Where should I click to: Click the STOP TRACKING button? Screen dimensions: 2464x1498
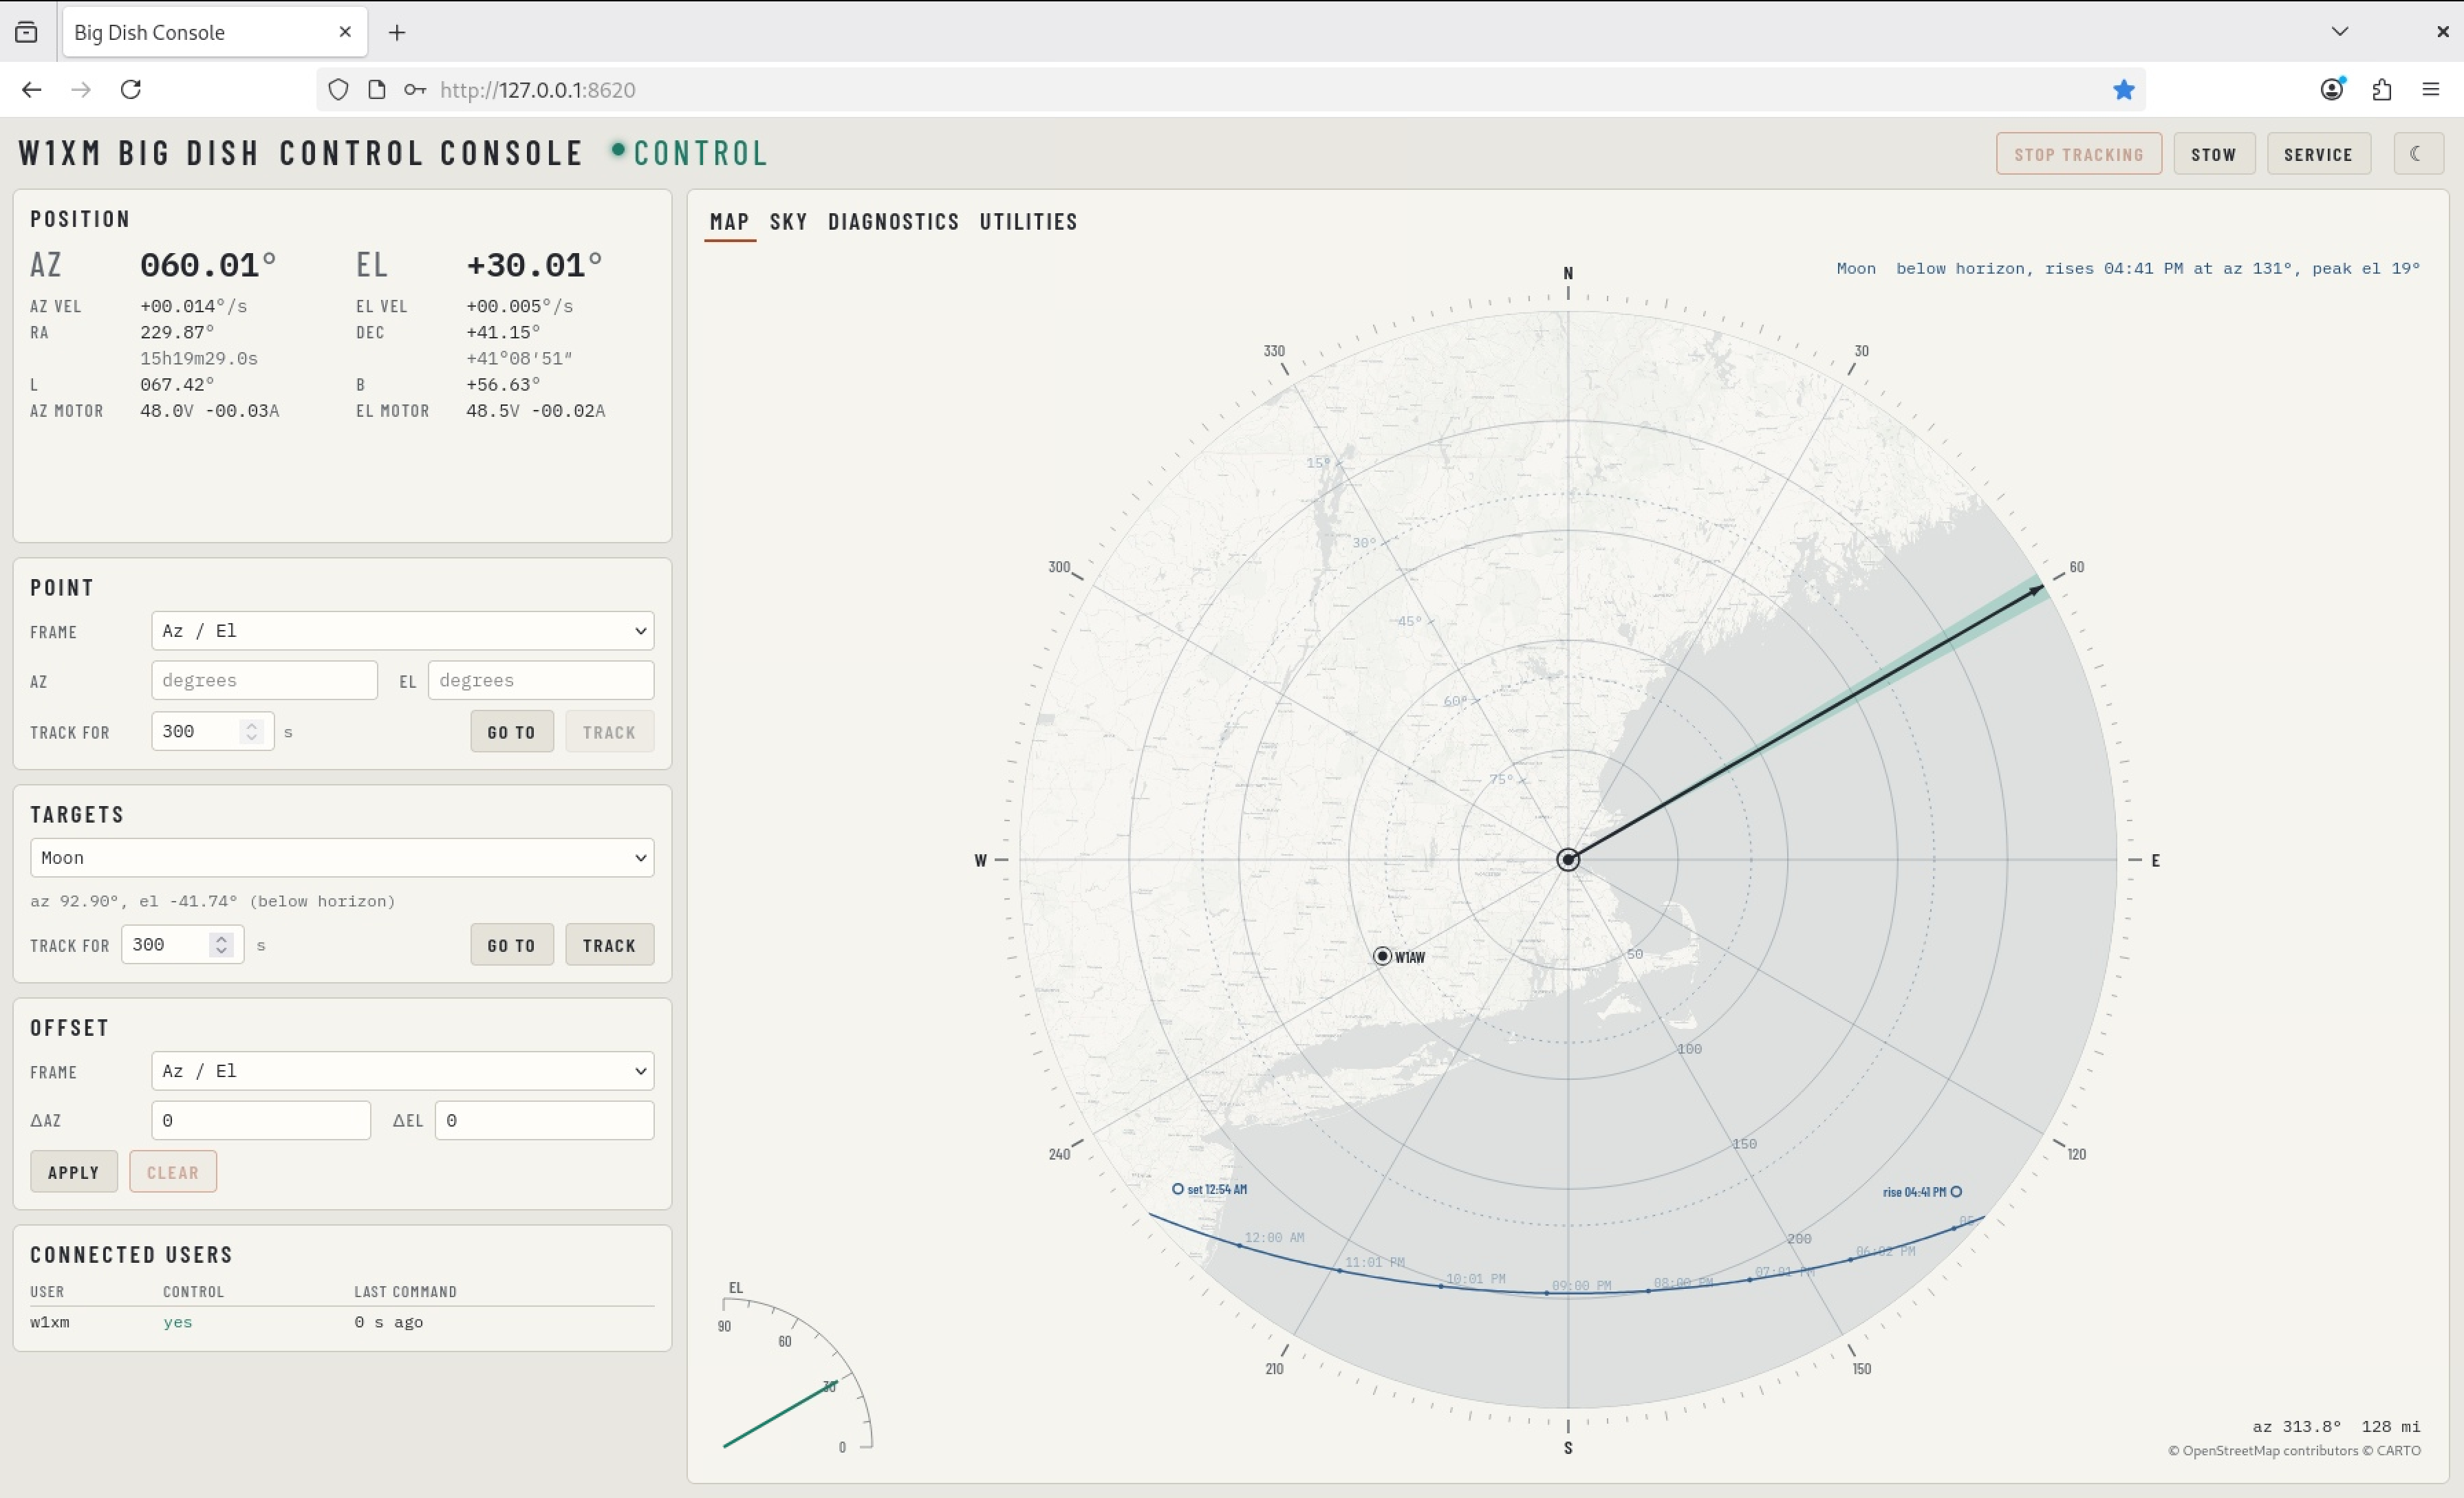click(x=2078, y=154)
